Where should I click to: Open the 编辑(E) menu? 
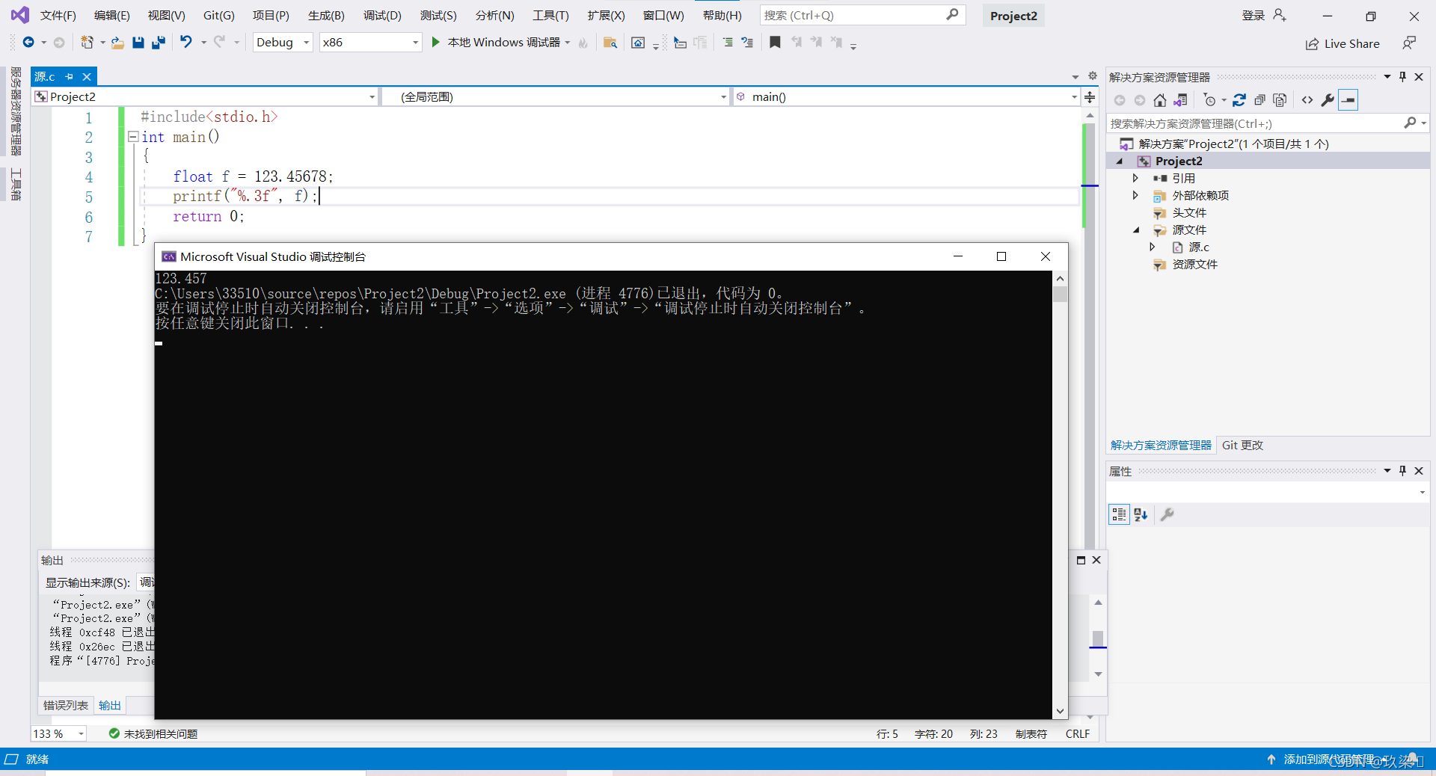[111, 15]
